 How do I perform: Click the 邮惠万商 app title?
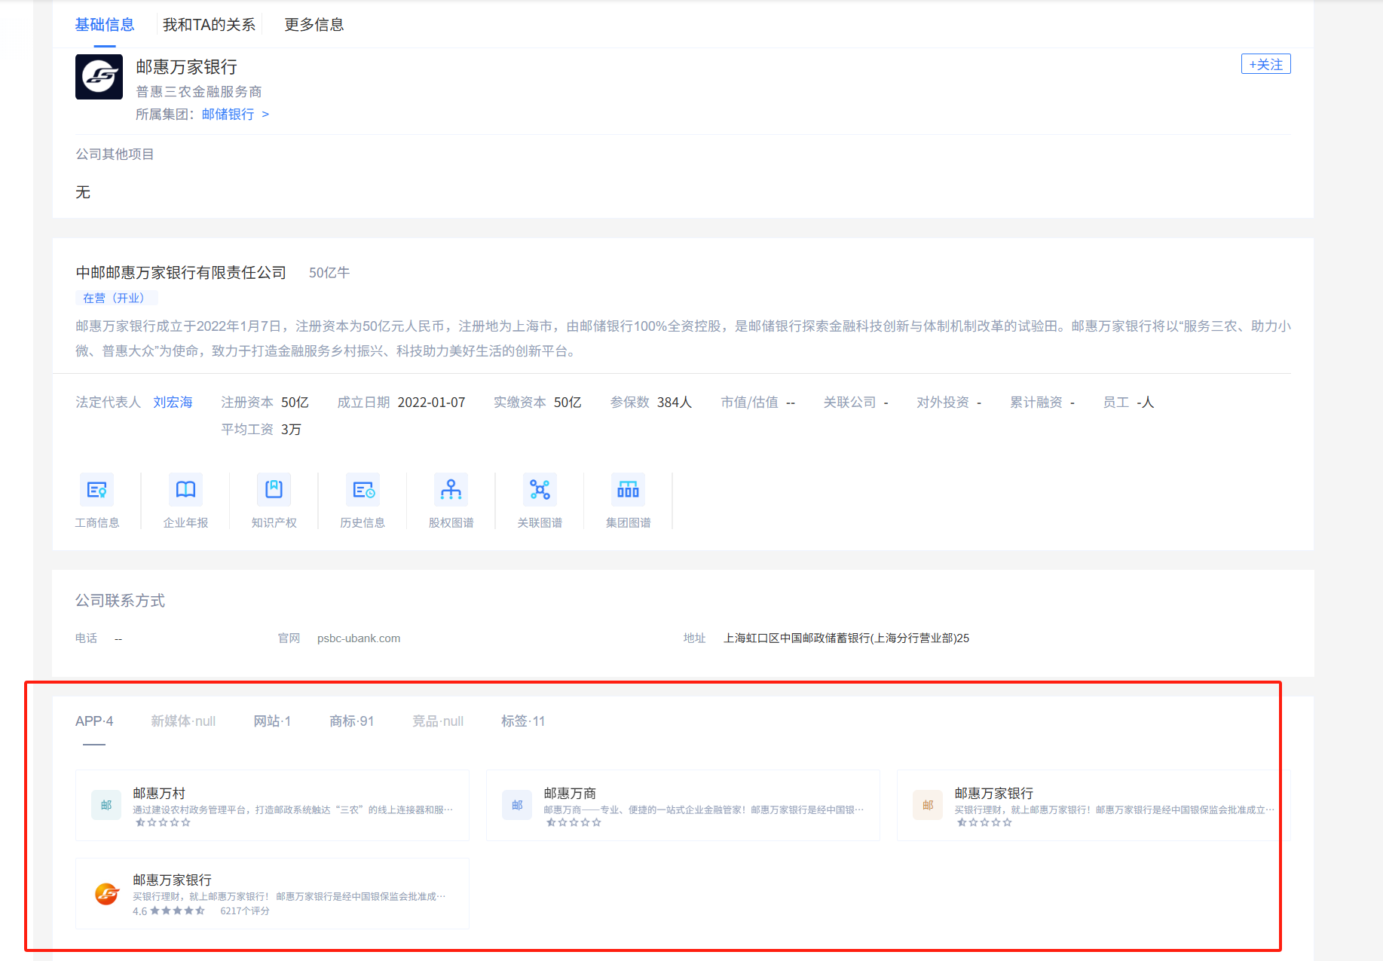tap(570, 793)
